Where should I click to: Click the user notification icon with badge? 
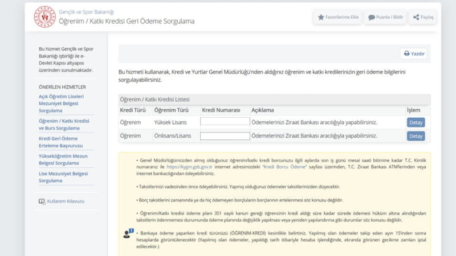[x=127, y=233]
